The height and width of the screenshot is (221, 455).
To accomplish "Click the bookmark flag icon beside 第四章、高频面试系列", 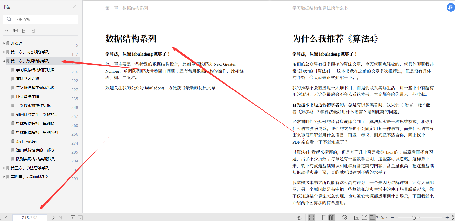I will point(8,177).
